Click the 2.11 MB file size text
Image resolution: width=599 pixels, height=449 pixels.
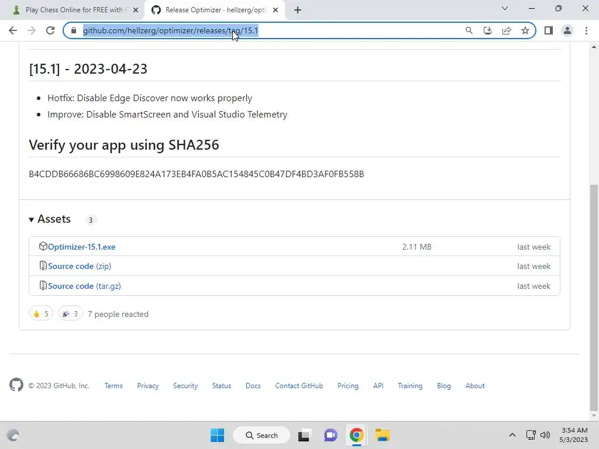[416, 247]
